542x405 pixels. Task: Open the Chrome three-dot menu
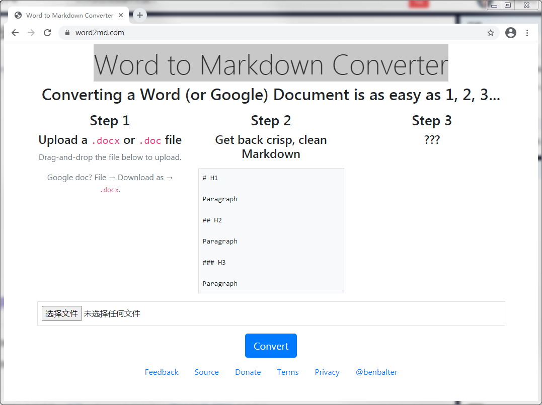(x=527, y=32)
